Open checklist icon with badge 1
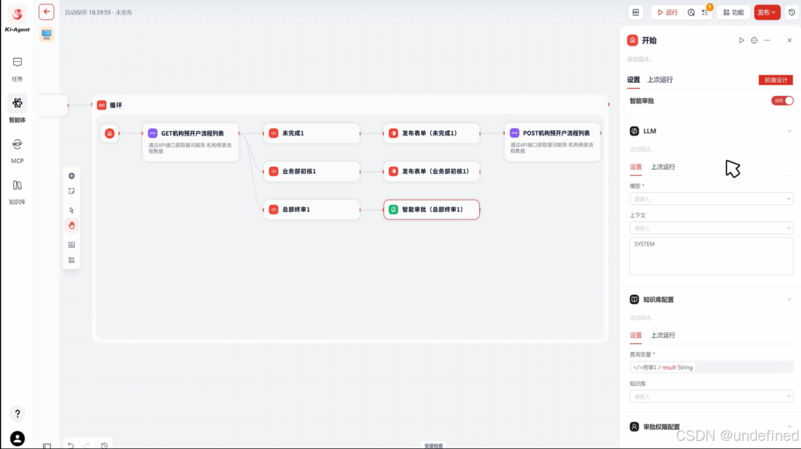Image resolution: width=801 pixels, height=449 pixels. click(x=705, y=12)
